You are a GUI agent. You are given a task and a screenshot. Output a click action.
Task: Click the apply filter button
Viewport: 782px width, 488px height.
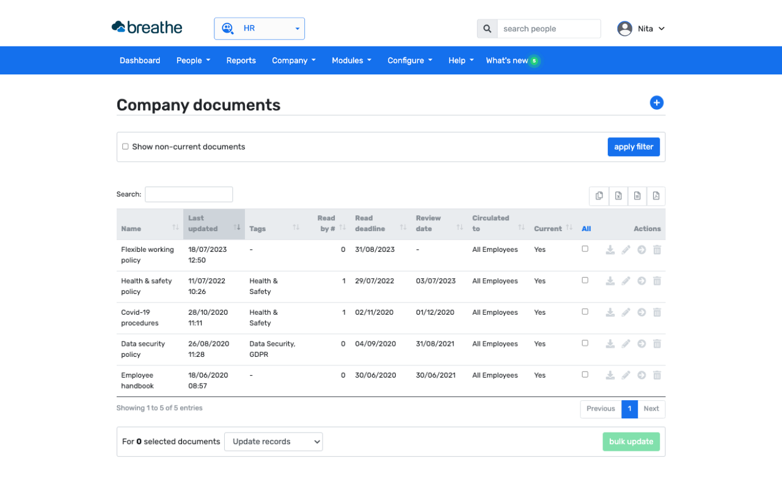(634, 147)
